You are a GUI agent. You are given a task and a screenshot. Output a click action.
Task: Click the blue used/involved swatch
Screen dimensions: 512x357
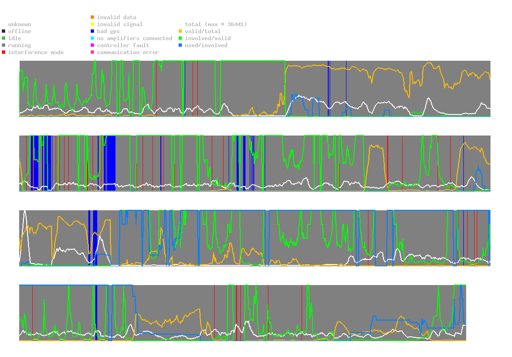[x=180, y=45]
